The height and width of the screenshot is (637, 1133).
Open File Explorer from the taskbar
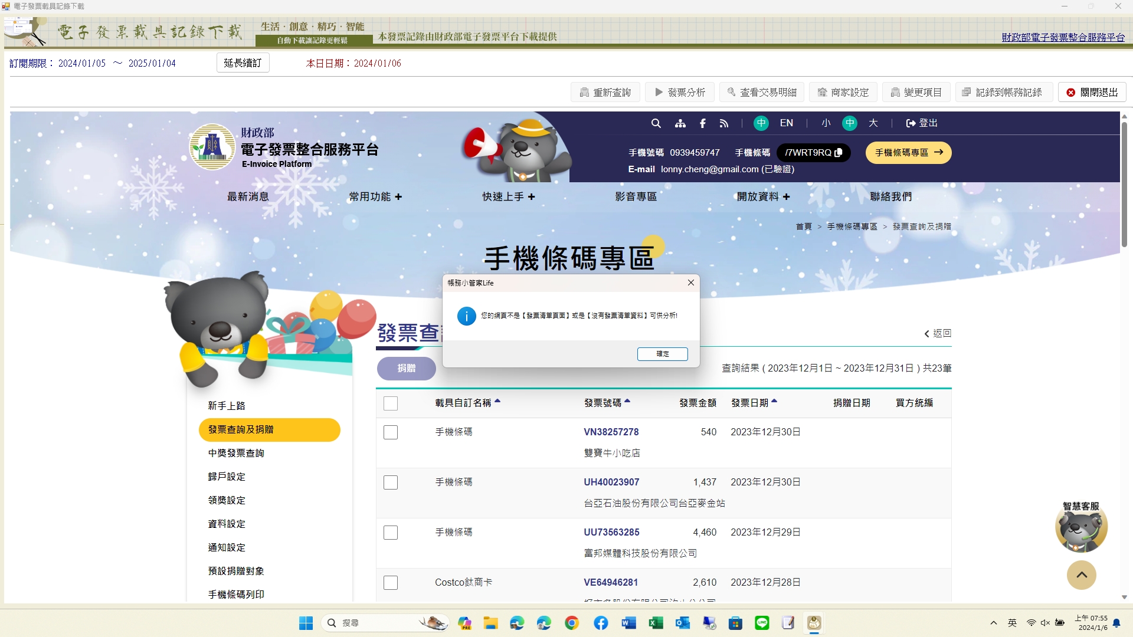(x=490, y=623)
